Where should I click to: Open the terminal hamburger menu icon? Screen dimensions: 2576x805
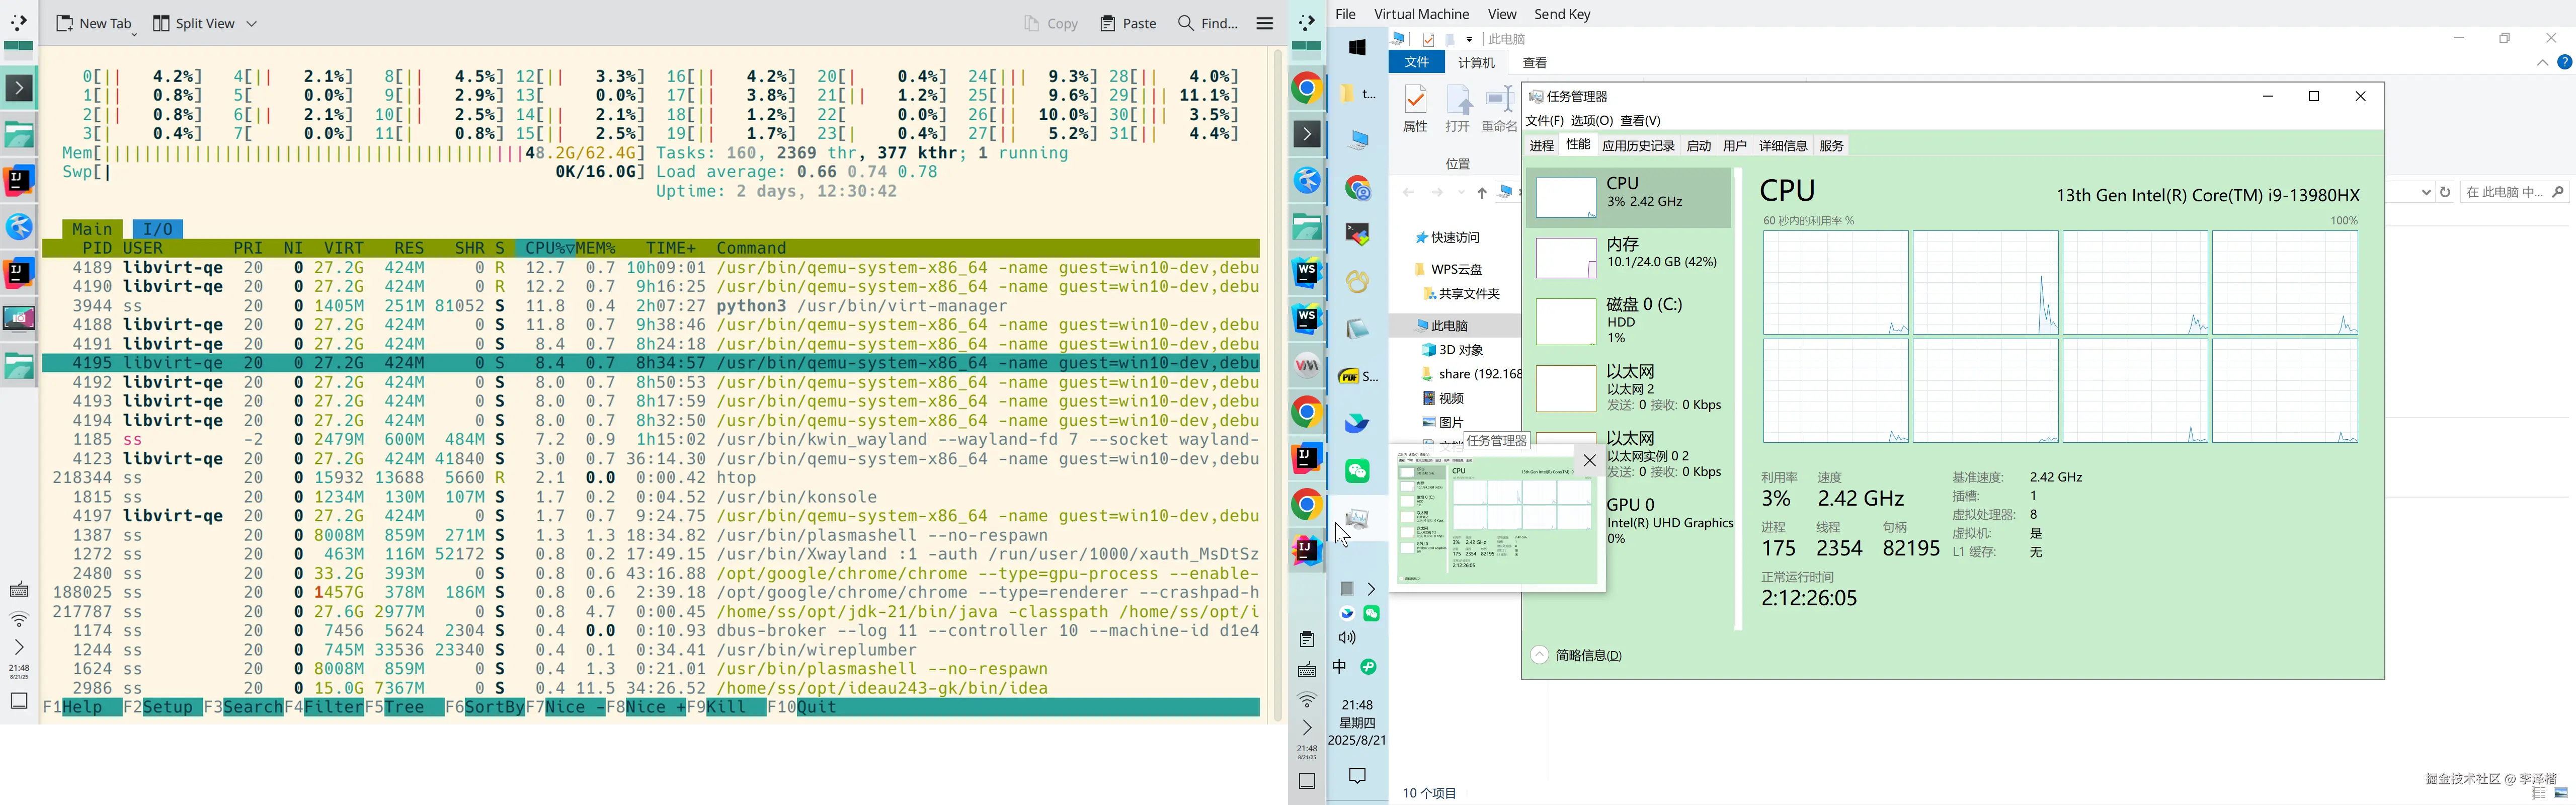click(x=1264, y=23)
